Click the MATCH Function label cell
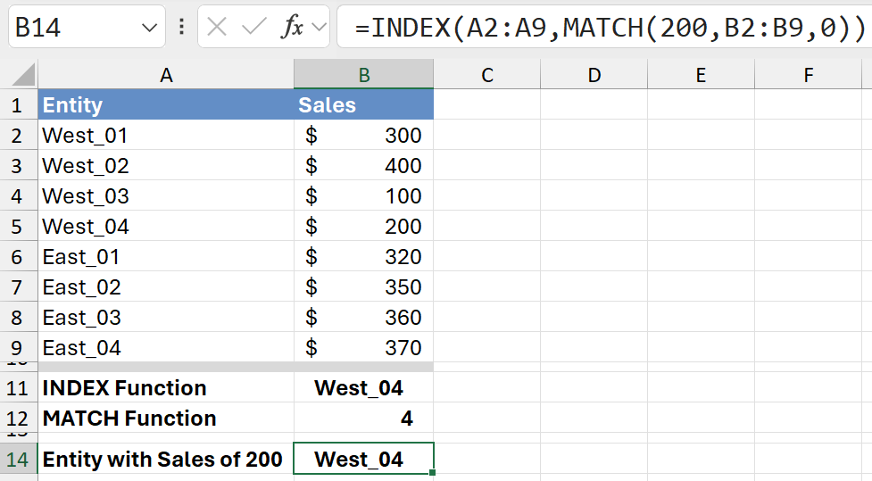Screen dimensions: 872x481 [x=166, y=419]
